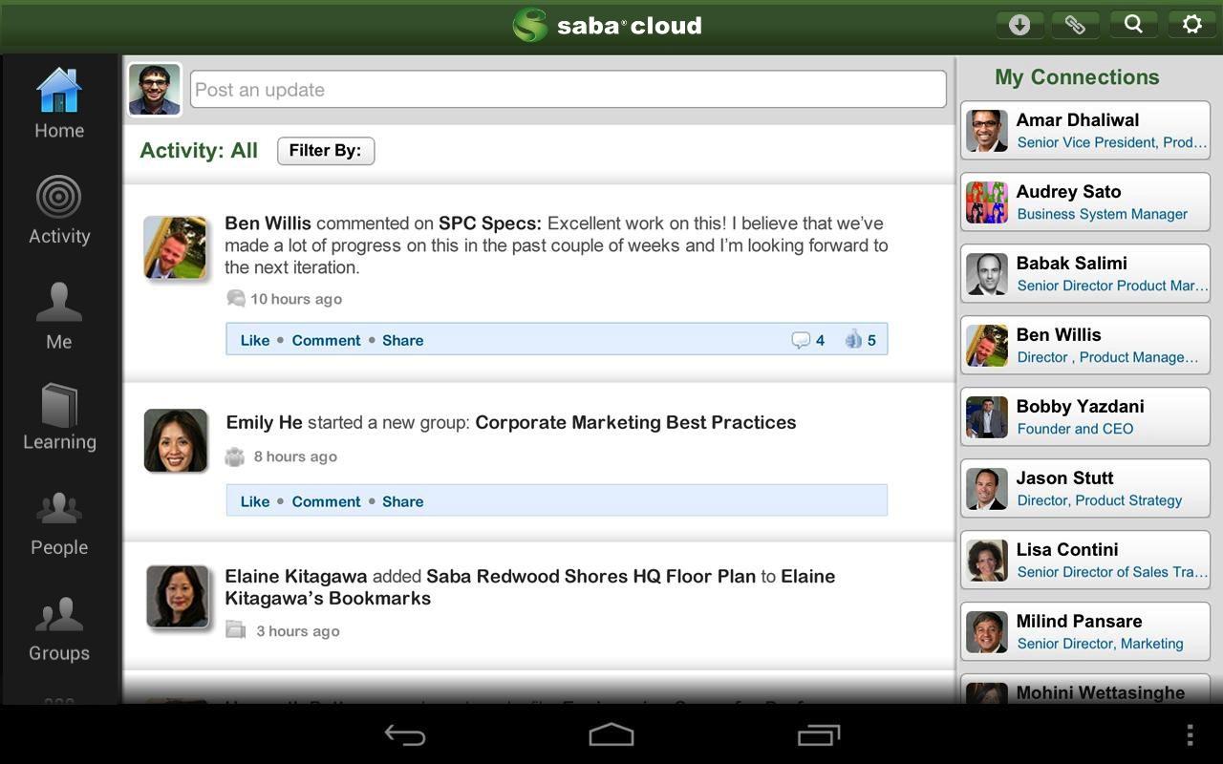Select the My Connections heading
The height and width of the screenshot is (764, 1223).
pyautogui.click(x=1077, y=77)
